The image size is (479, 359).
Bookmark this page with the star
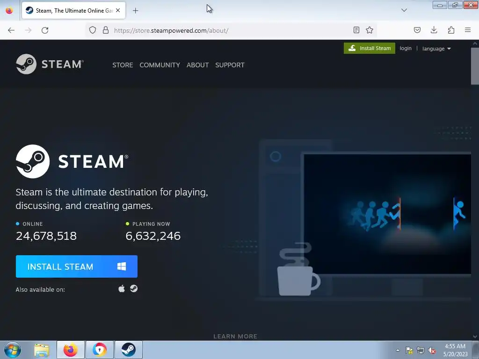coord(370,30)
